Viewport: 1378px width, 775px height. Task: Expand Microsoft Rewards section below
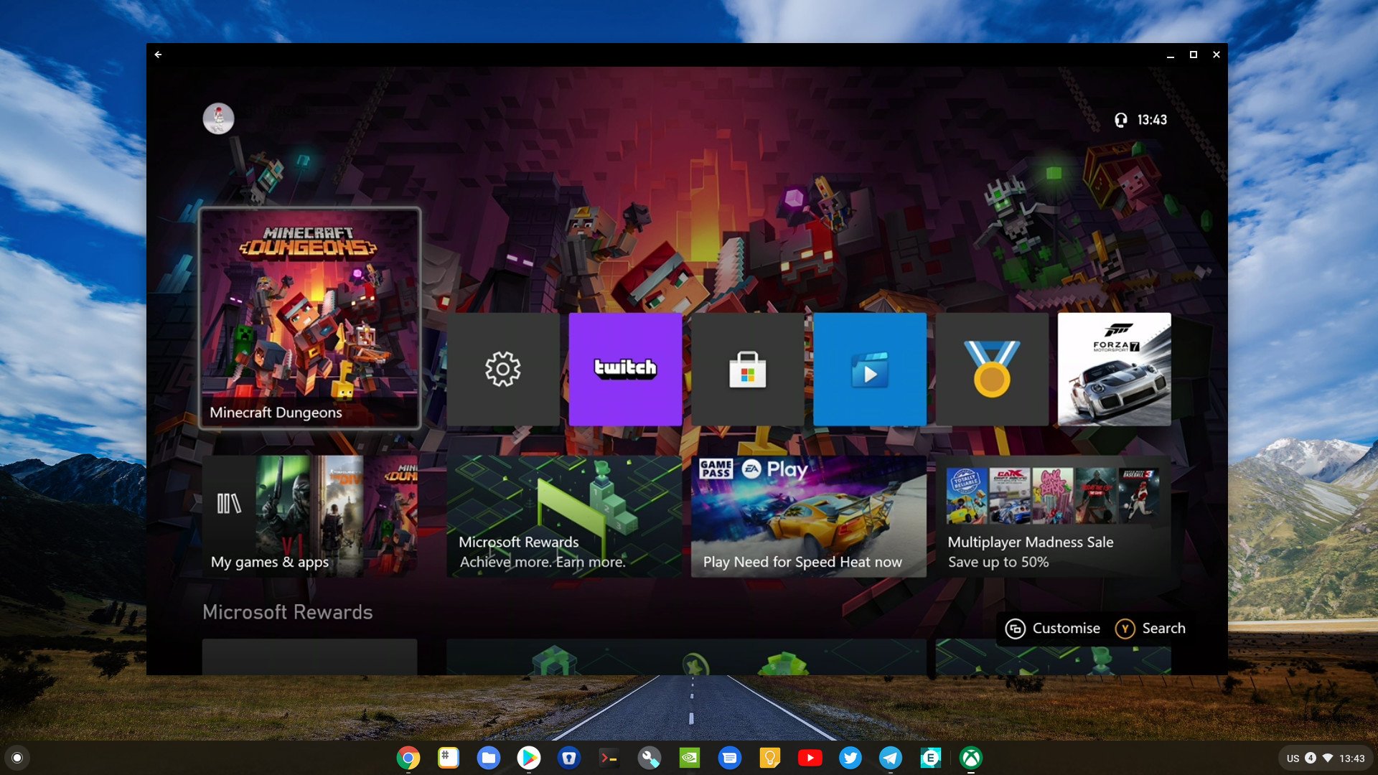(289, 611)
